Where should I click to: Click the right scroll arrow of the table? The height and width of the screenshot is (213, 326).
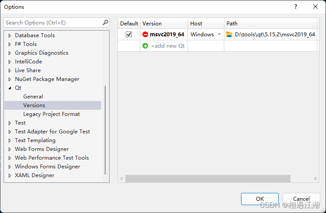tap(315, 178)
